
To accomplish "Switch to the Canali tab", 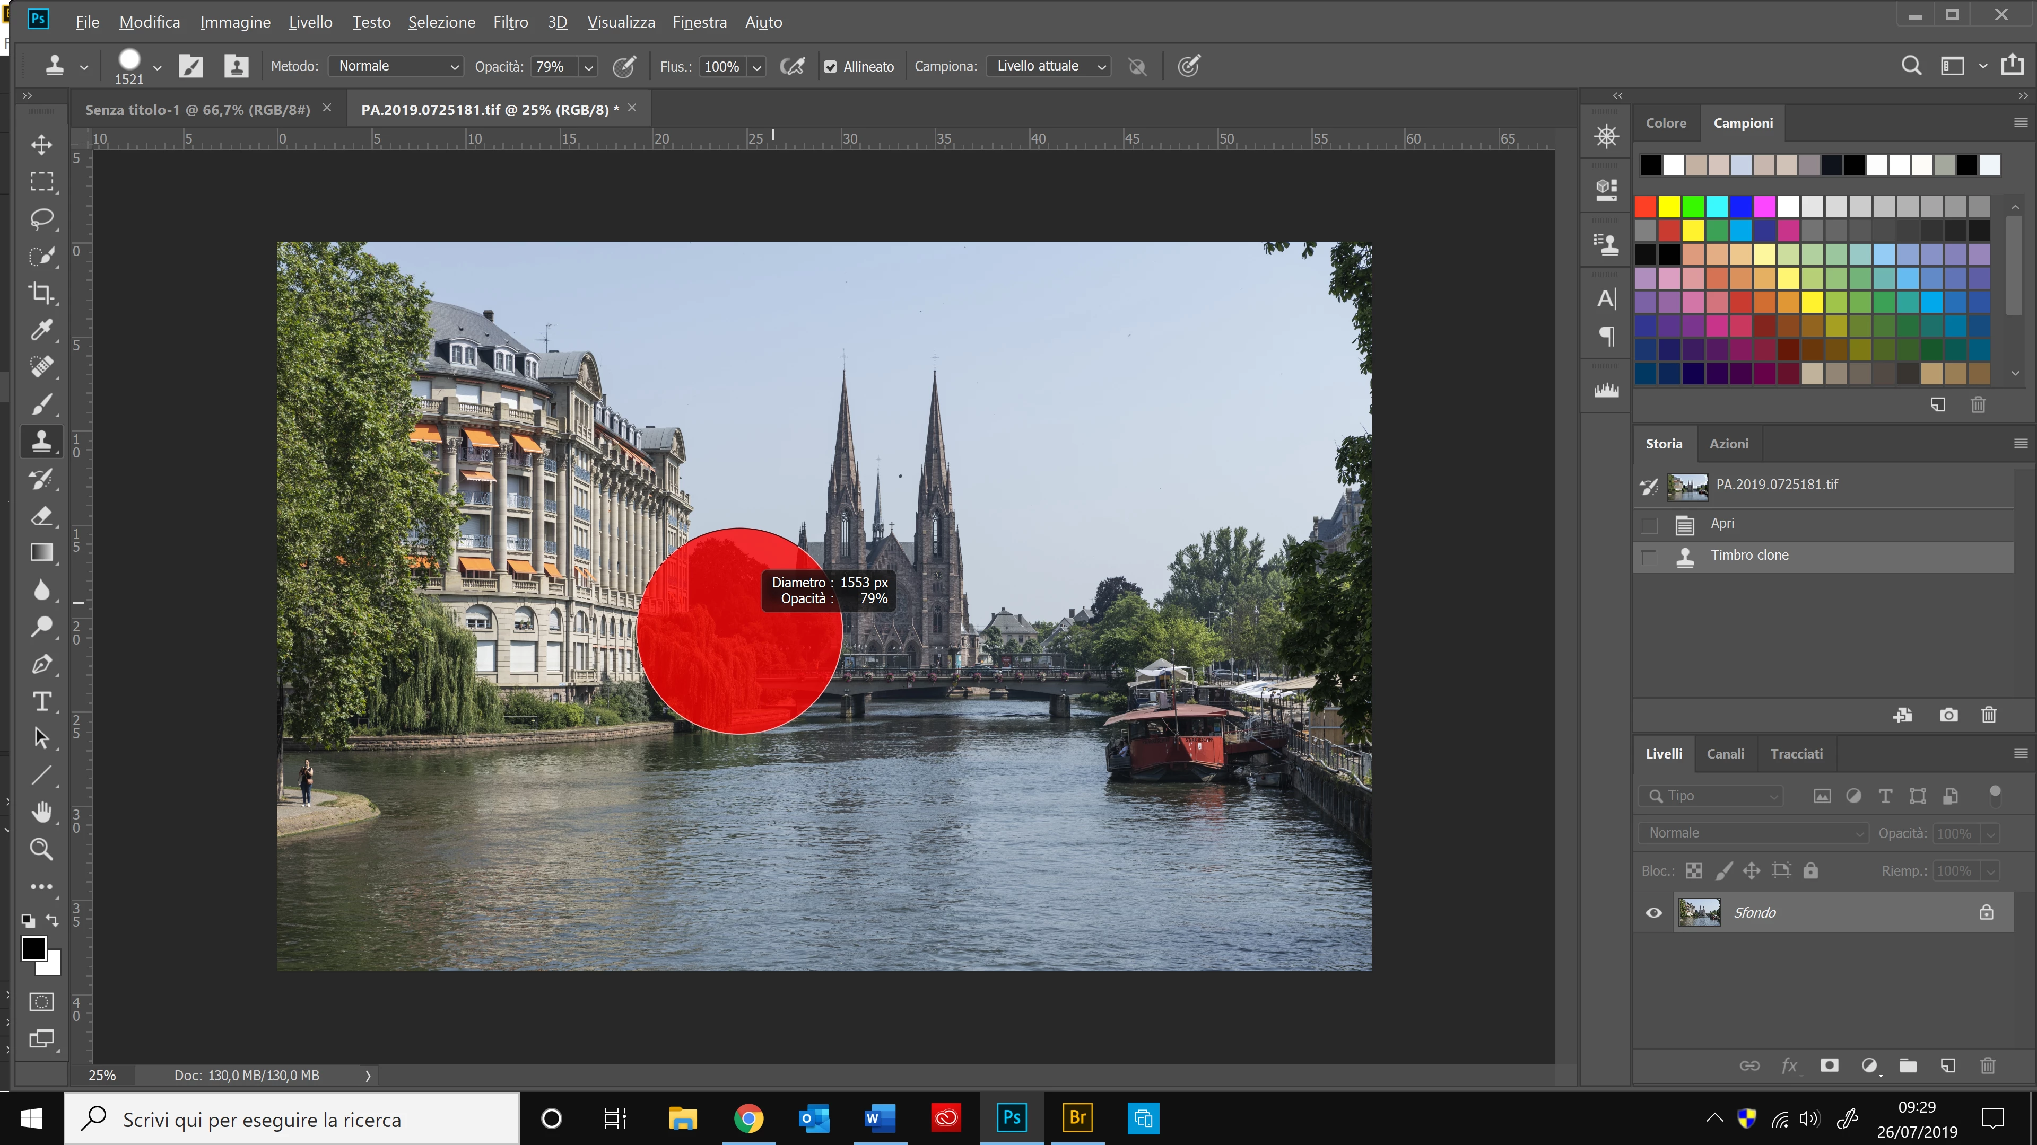I will pos(1725,754).
